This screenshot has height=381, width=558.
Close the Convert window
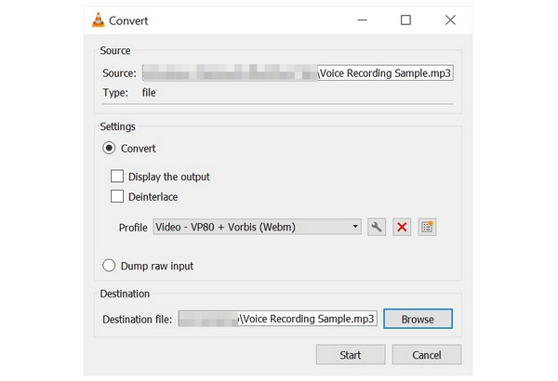[450, 20]
